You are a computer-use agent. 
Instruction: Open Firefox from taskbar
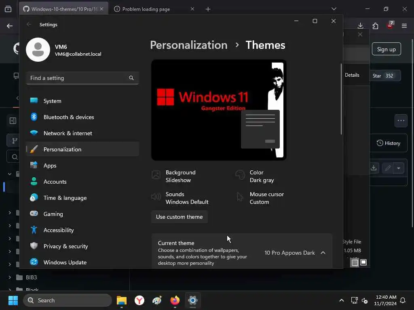tap(175, 300)
